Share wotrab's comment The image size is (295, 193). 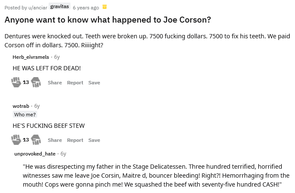[x=55, y=140]
